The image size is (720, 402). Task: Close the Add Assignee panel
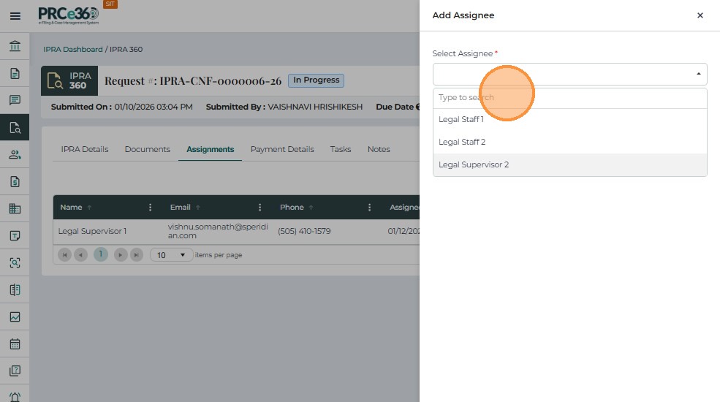pyautogui.click(x=700, y=15)
